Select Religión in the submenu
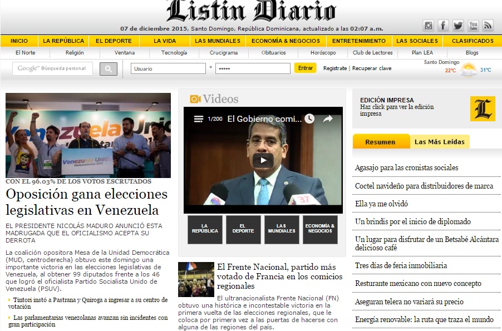 75,52
